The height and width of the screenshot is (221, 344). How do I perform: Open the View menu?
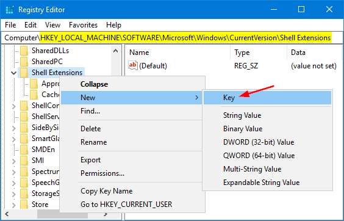52,25
